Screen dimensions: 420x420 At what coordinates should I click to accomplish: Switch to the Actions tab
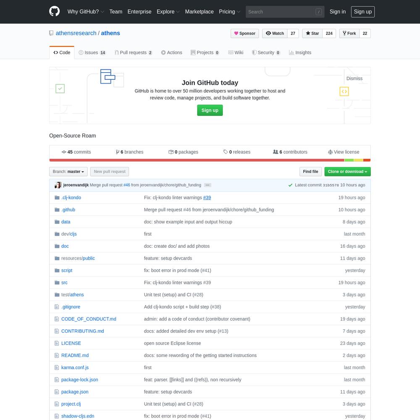pos(171,52)
